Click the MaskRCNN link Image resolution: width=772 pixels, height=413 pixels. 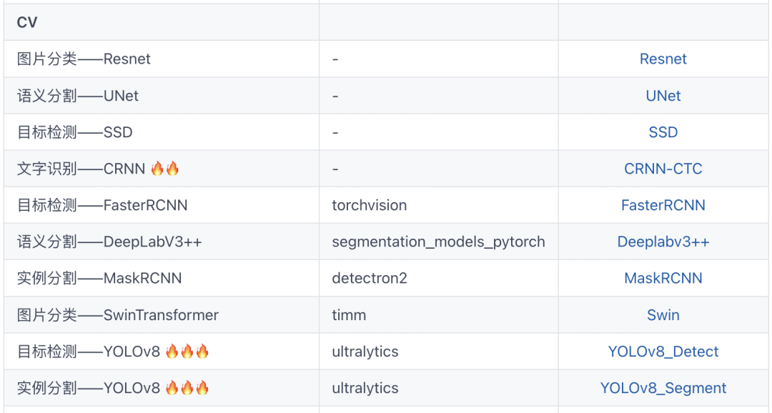coord(663,279)
